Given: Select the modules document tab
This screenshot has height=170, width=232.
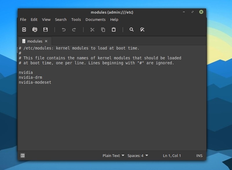Looking at the screenshot, I should click(x=35, y=41).
